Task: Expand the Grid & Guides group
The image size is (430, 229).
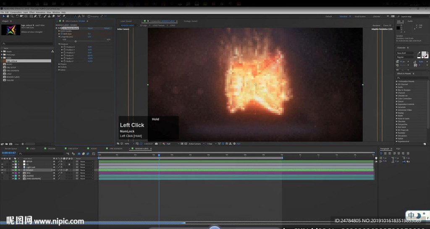Action: click(x=59, y=31)
